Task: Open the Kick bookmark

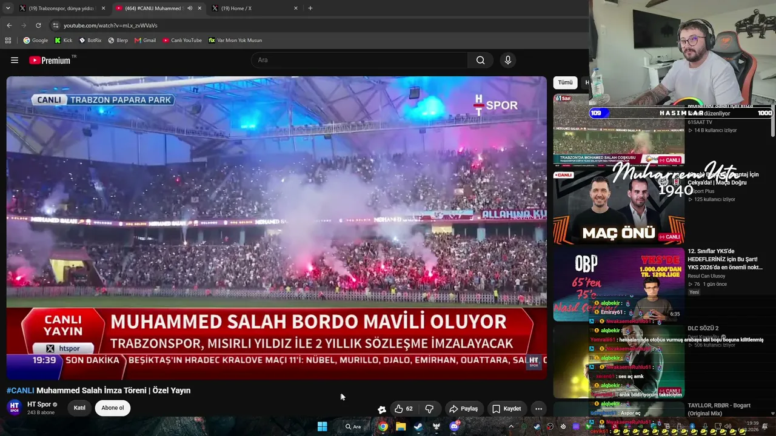Action: pos(63,41)
